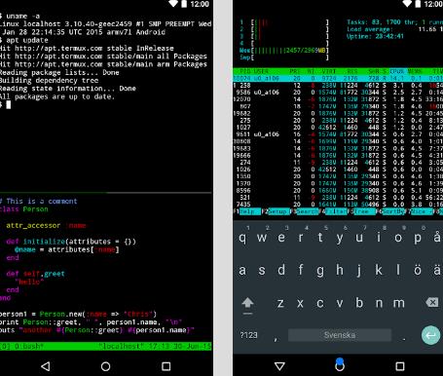Select F4 Filter in htop footer
443x376 pixels.
pos(333,211)
